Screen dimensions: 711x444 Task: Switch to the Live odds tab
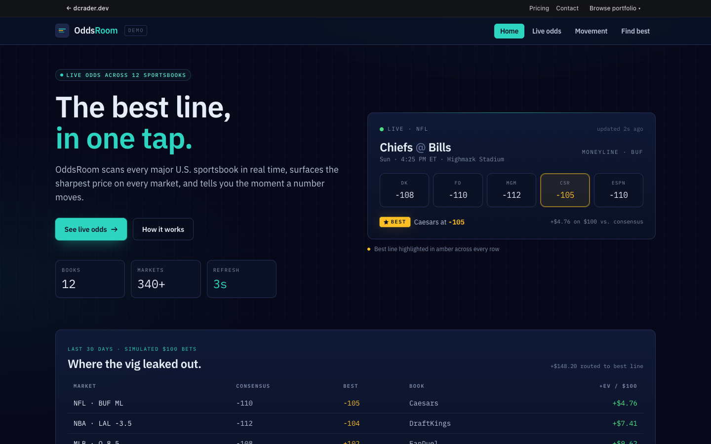[547, 31]
